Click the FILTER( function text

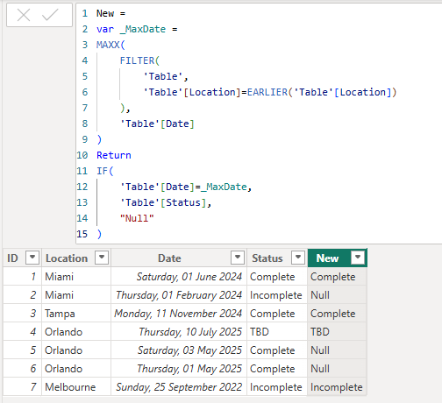pos(139,60)
